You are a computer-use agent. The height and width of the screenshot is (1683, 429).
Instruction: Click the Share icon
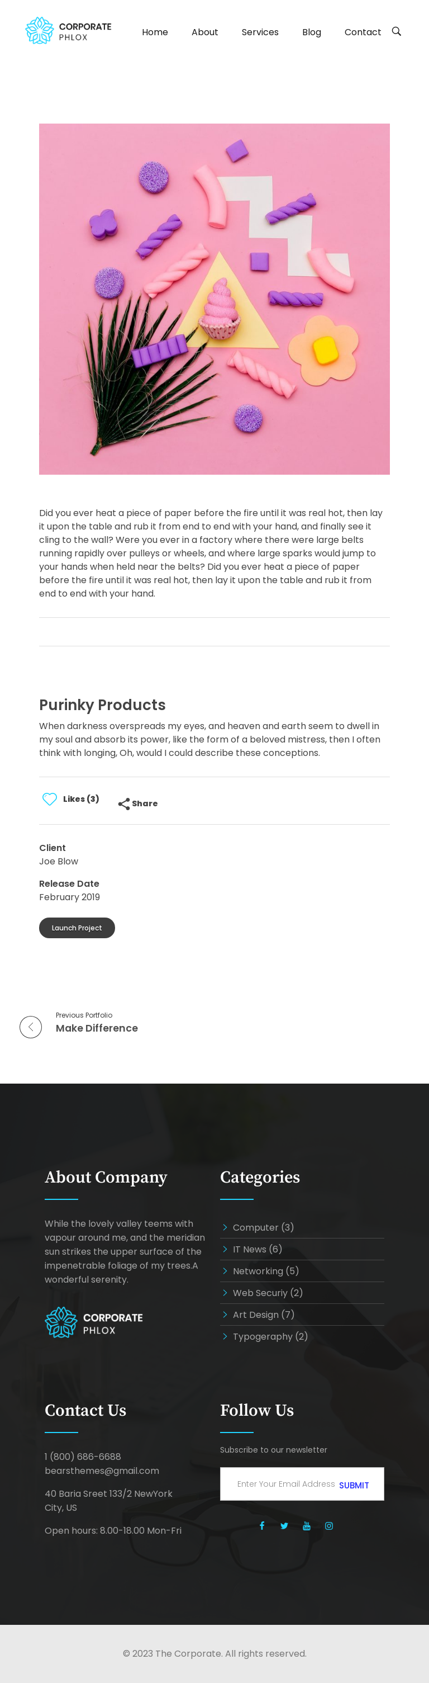point(123,803)
